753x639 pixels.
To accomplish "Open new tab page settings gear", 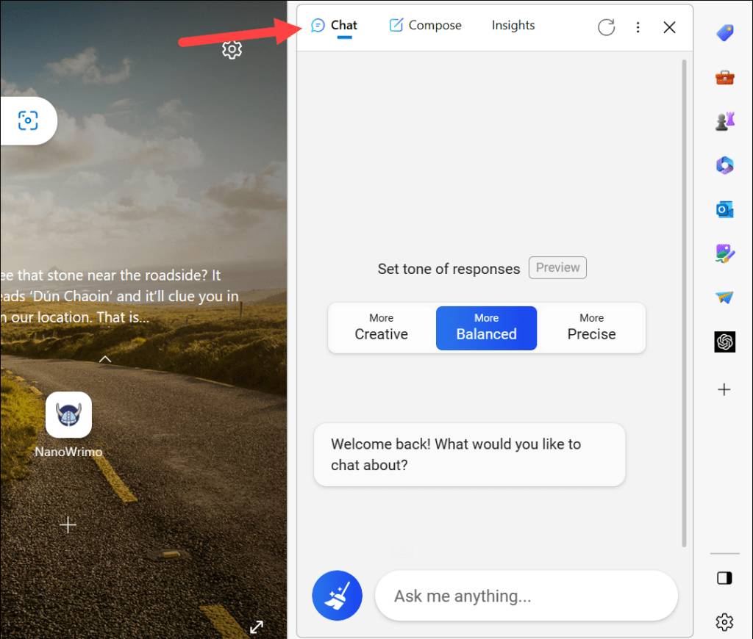I will tap(232, 49).
